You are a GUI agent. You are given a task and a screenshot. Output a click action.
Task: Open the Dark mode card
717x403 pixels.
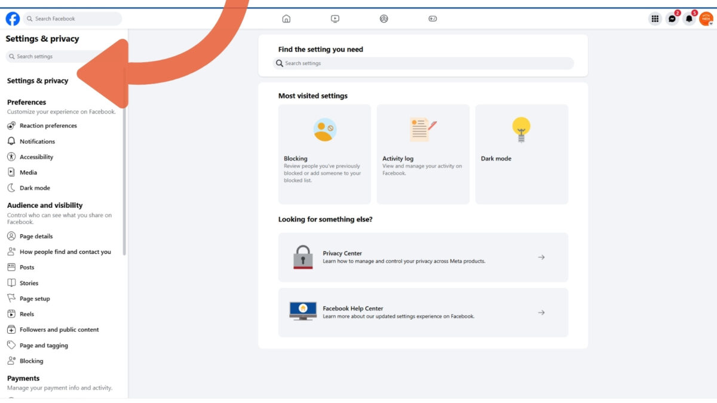pos(522,155)
